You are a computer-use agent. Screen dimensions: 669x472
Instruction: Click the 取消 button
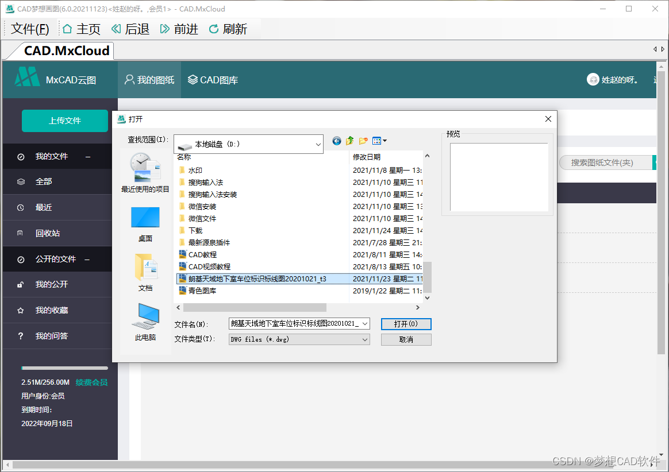pos(406,339)
